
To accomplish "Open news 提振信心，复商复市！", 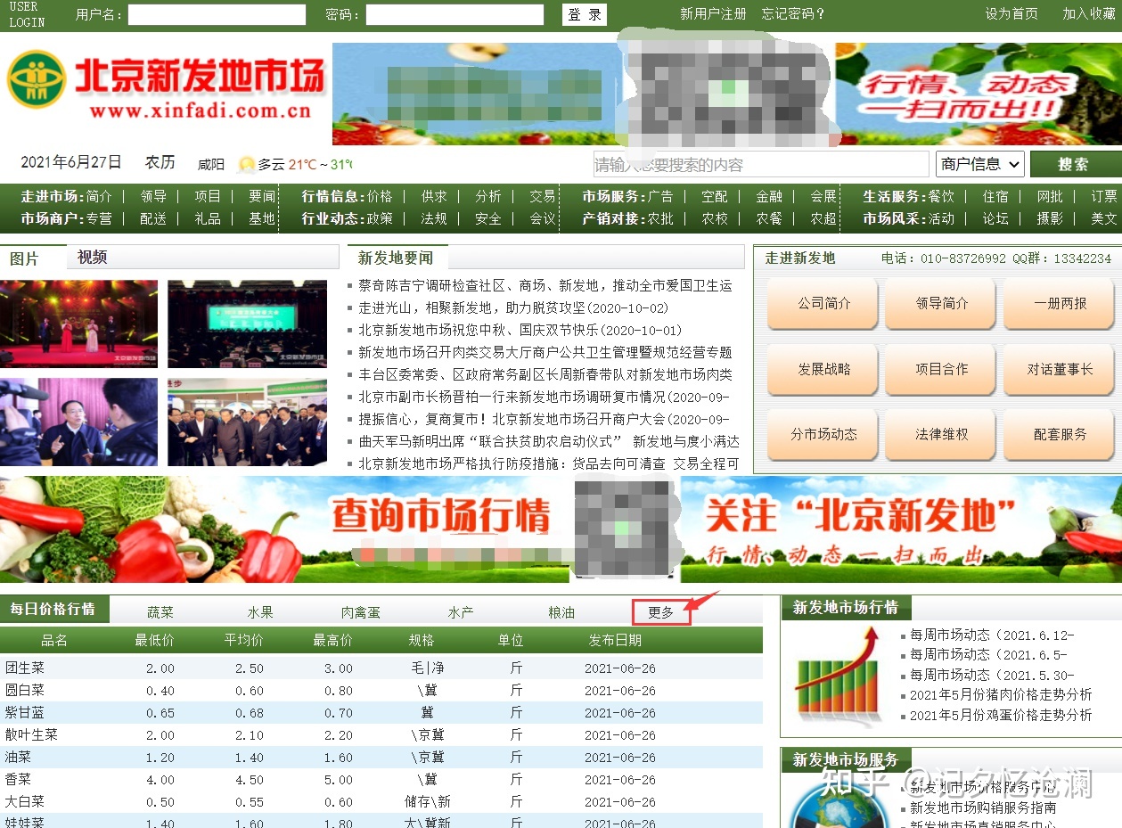I will 544,420.
